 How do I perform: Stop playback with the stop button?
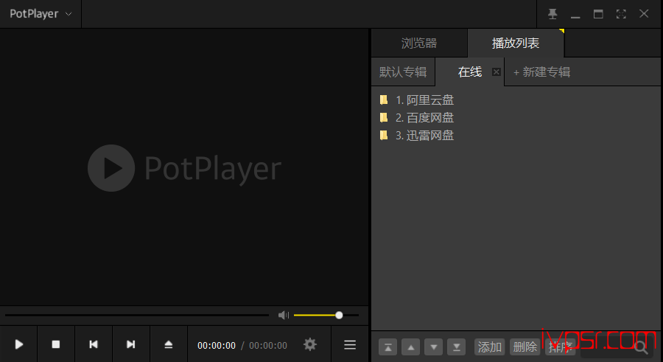56,344
